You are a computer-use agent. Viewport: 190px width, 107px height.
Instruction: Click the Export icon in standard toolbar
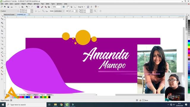coord(45,7)
